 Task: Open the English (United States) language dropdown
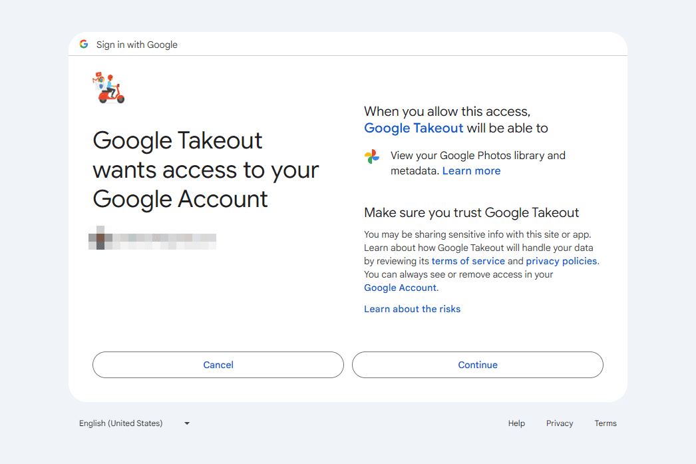pos(134,423)
